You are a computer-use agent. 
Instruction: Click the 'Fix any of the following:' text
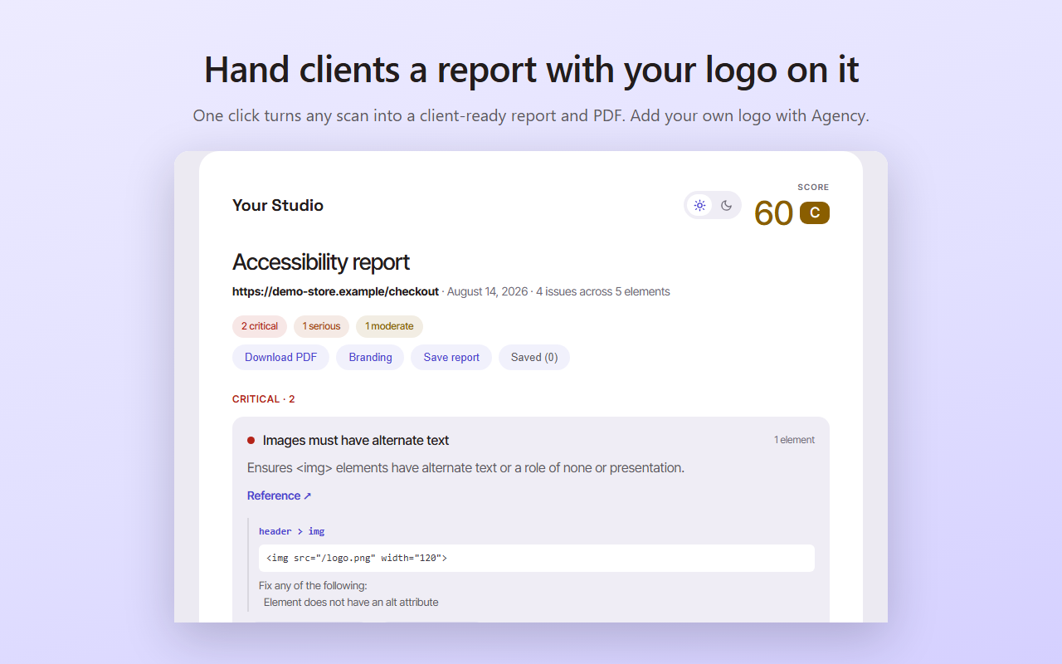[313, 586]
